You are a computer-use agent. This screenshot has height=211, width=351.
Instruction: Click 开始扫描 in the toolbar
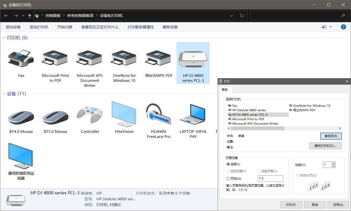(x=65, y=27)
